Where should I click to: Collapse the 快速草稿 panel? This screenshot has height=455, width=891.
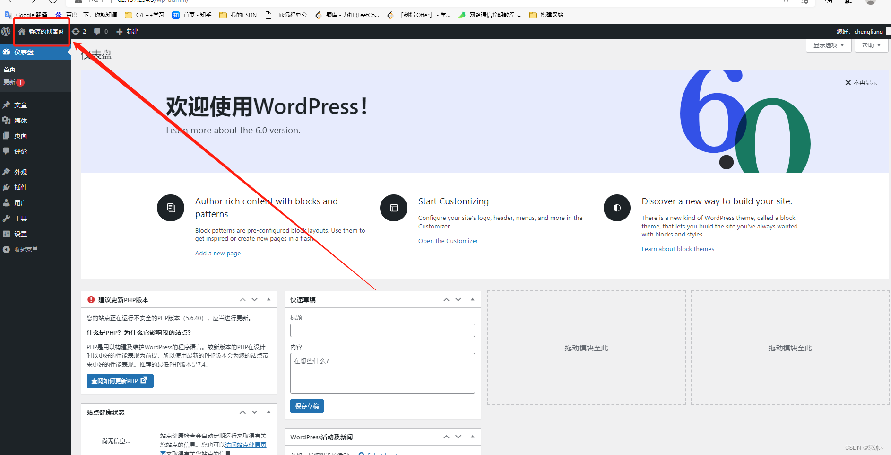pyautogui.click(x=472, y=300)
